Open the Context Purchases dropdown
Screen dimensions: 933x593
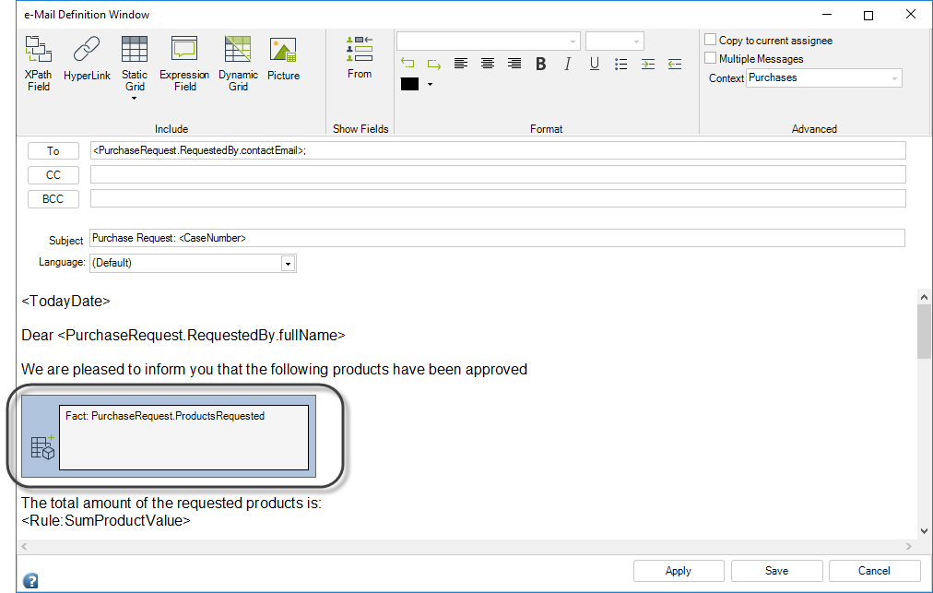click(x=824, y=78)
